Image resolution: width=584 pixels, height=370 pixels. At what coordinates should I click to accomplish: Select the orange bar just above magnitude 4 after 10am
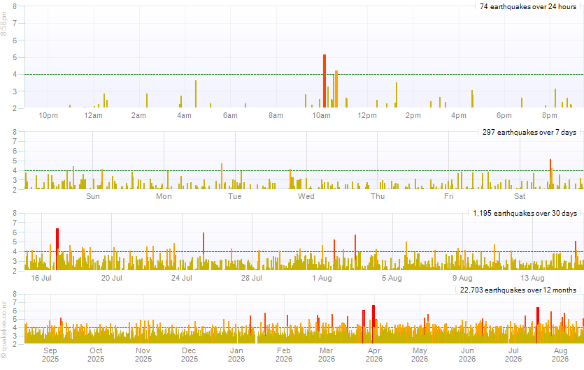pos(336,89)
